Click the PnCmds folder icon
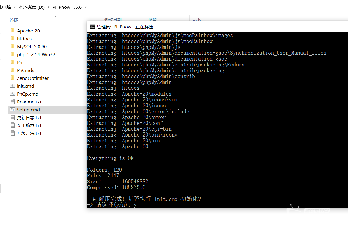Screen dimensions: 348x233 [x=13, y=70]
